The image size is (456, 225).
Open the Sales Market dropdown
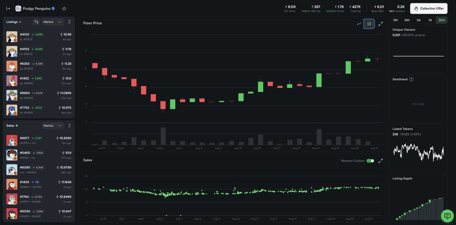(52, 125)
